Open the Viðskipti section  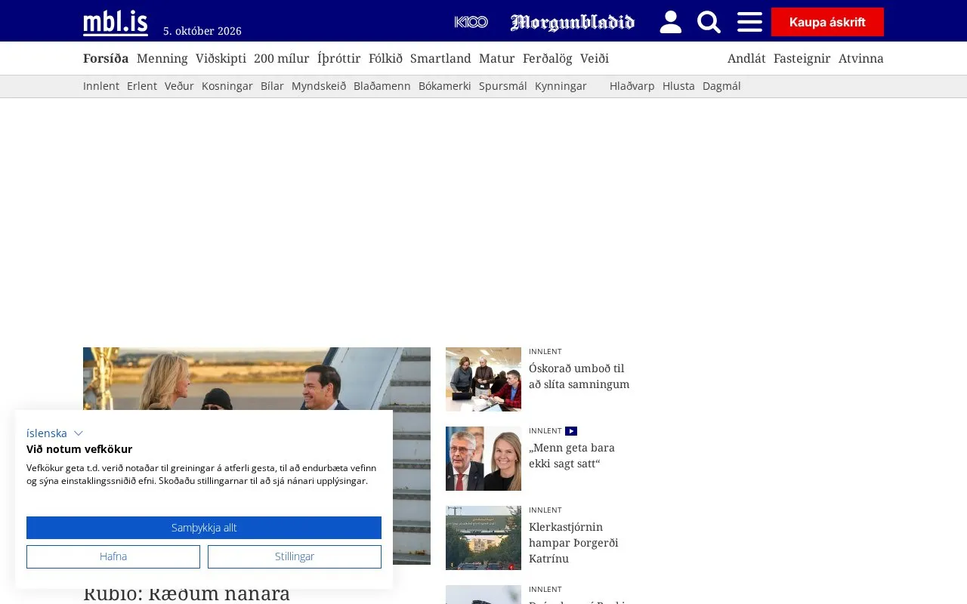(221, 58)
